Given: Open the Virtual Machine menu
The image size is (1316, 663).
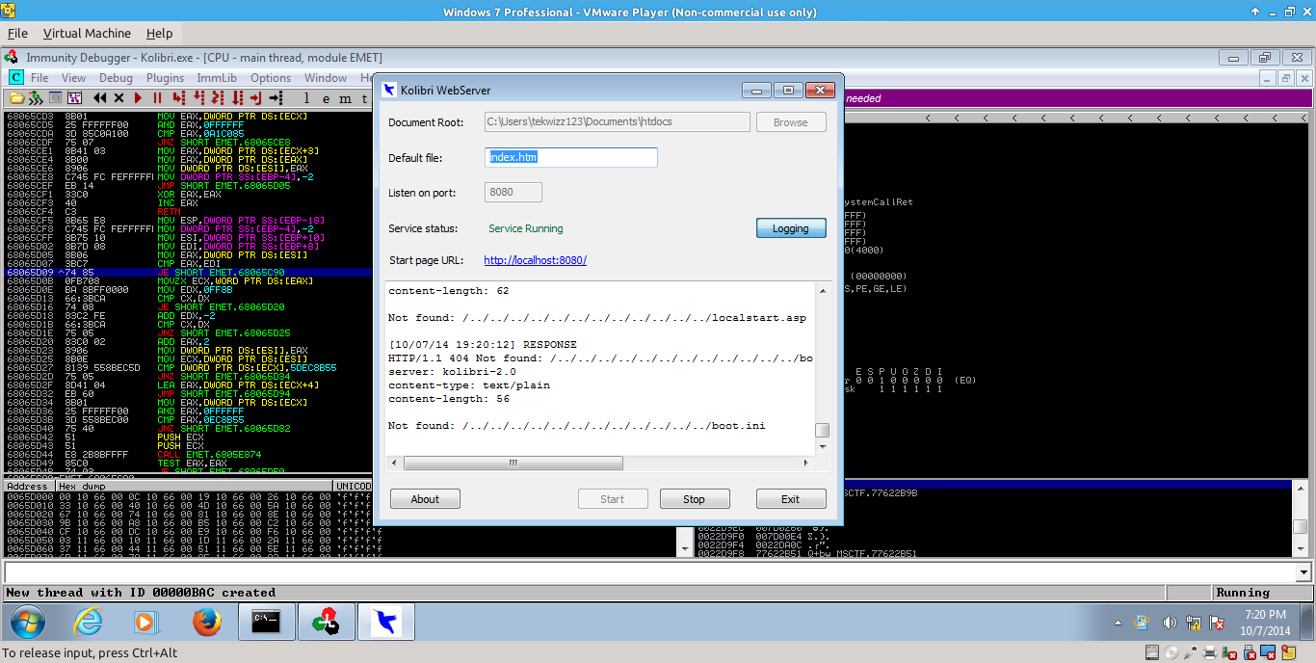Looking at the screenshot, I should (87, 33).
